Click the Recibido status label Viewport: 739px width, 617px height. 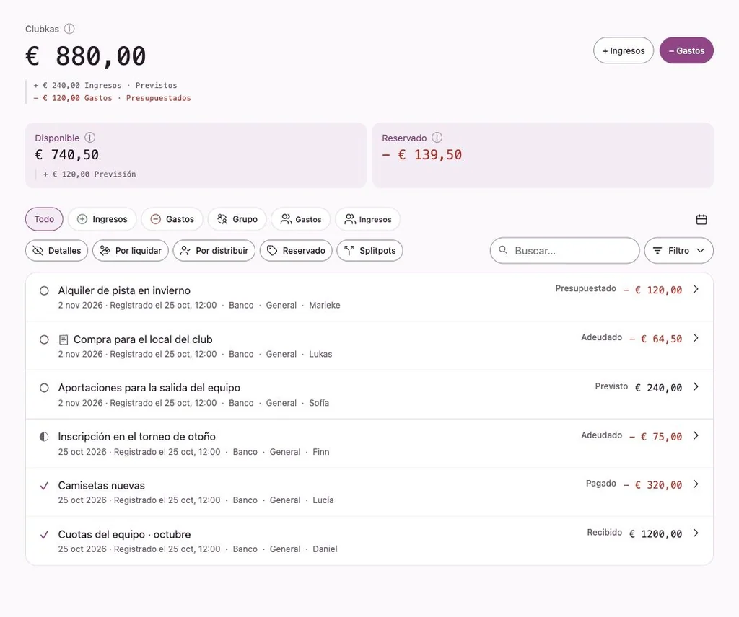pos(604,532)
